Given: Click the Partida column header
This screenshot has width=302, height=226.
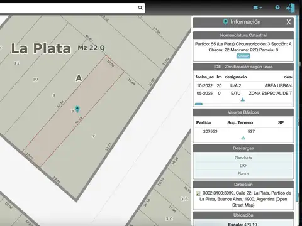Looking at the screenshot, I should coord(203,122).
